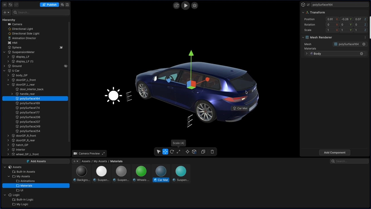Open the Animations folder in assets
The height and width of the screenshot is (209, 371).
28,181
